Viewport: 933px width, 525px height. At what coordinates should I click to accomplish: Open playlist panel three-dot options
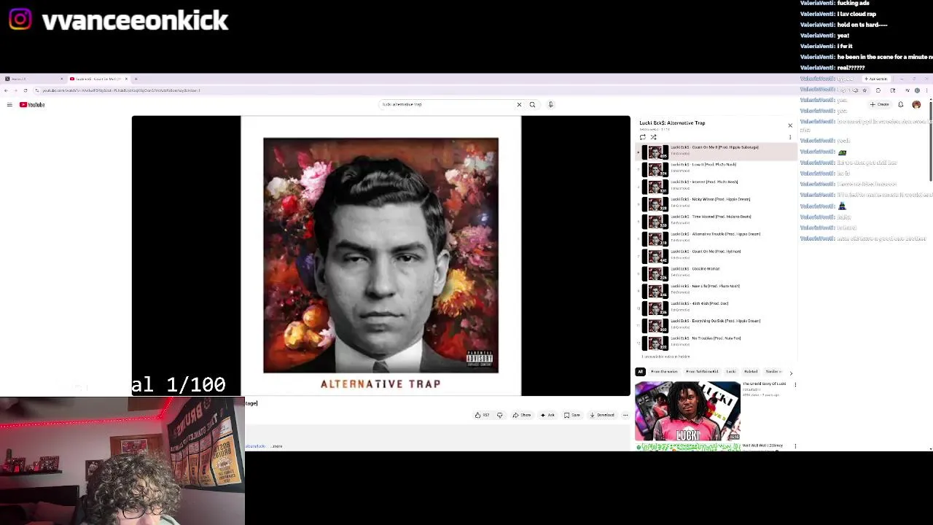pyautogui.click(x=790, y=137)
